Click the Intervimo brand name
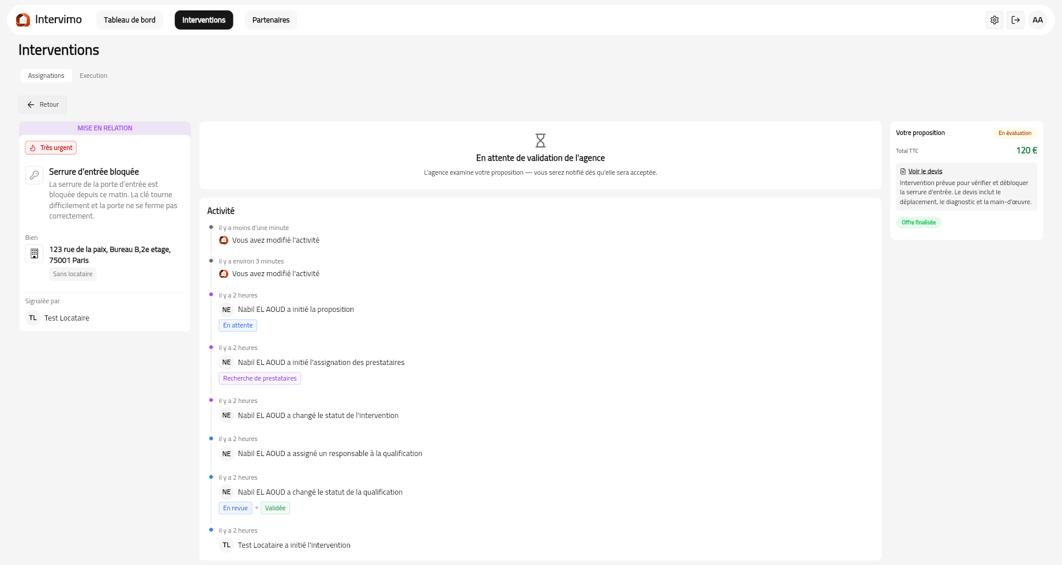1062x565 pixels. point(58,20)
